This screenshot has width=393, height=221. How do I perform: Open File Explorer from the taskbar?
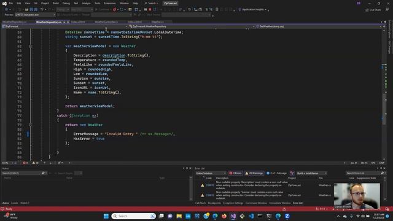coord(179,216)
